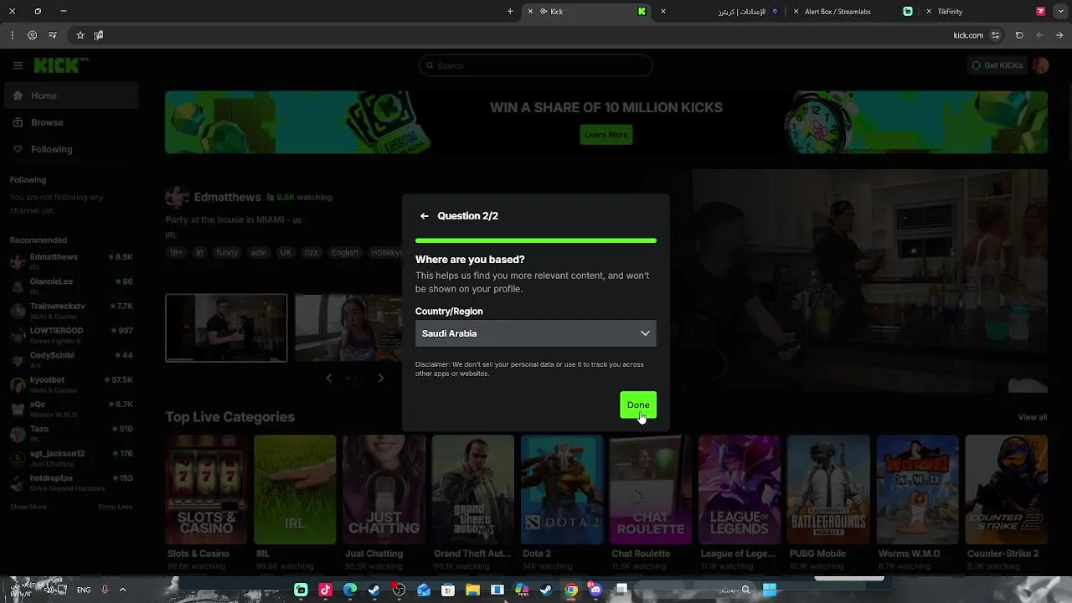This screenshot has width=1072, height=603.
Task: Open recommended channel Edmatthews in the sidebar
Action: 70,261
